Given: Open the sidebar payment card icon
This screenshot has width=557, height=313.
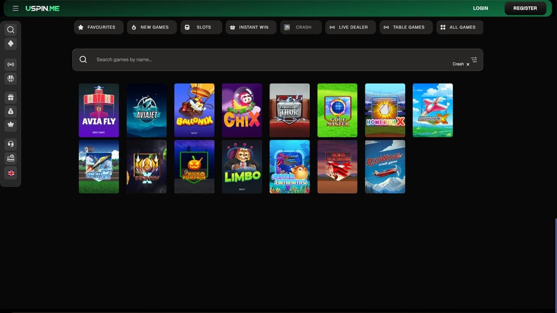Looking at the screenshot, I should (x=11, y=158).
